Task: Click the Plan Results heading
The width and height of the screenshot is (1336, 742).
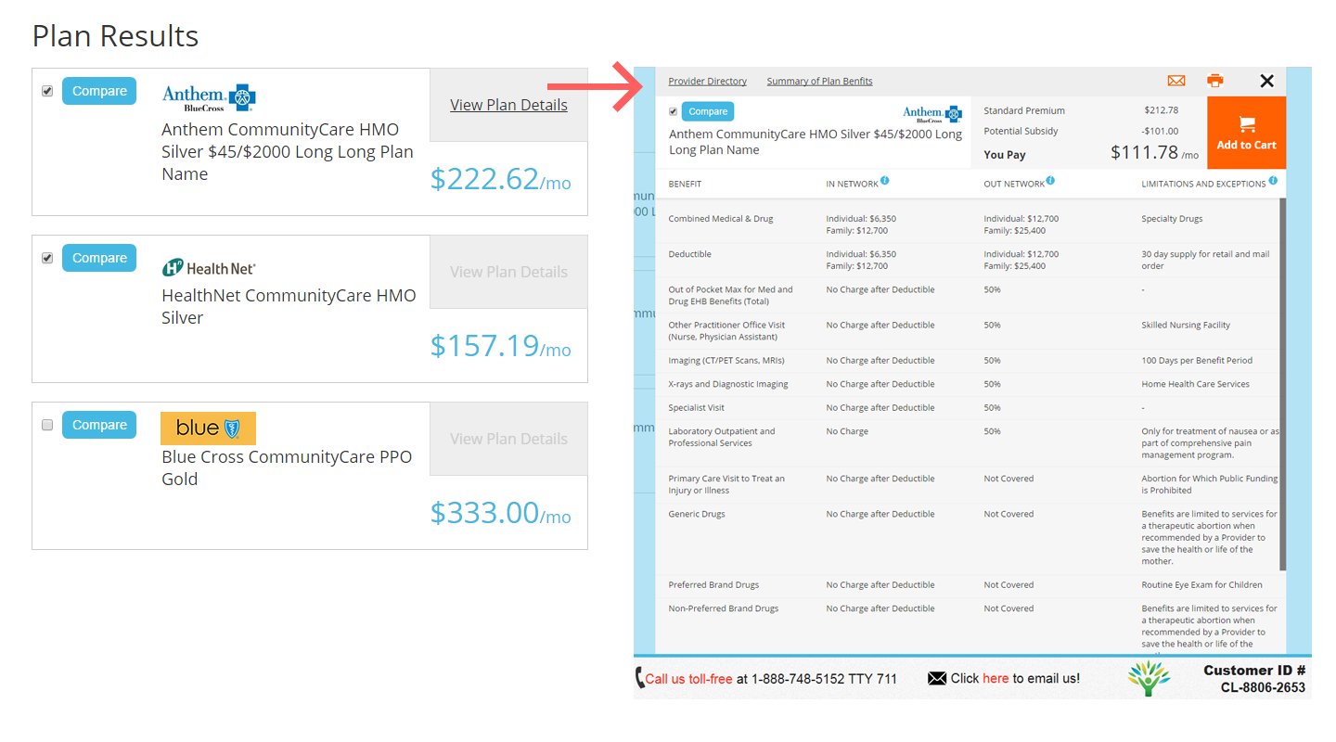Action: [x=115, y=35]
